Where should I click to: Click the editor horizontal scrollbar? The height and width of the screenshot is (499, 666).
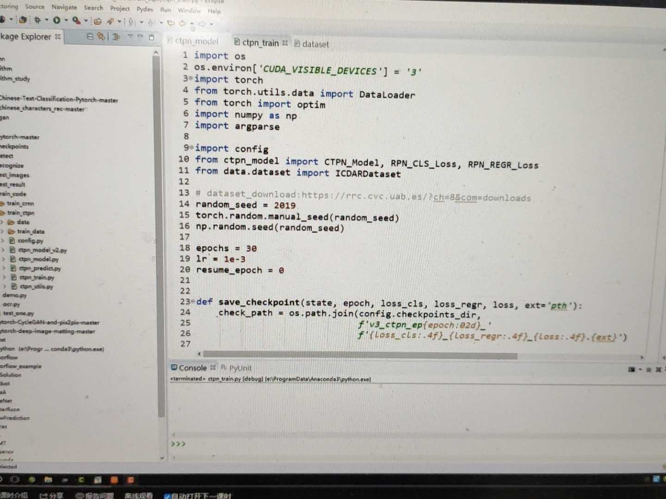tap(360, 355)
